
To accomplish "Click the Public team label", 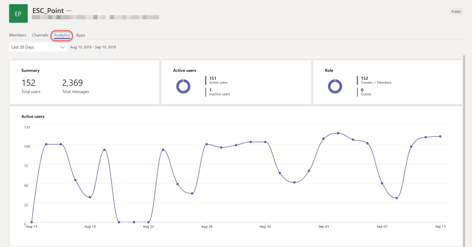I will (x=456, y=11).
